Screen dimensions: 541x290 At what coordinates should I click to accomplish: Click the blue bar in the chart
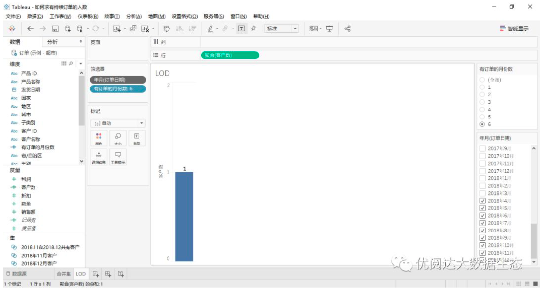(184, 216)
